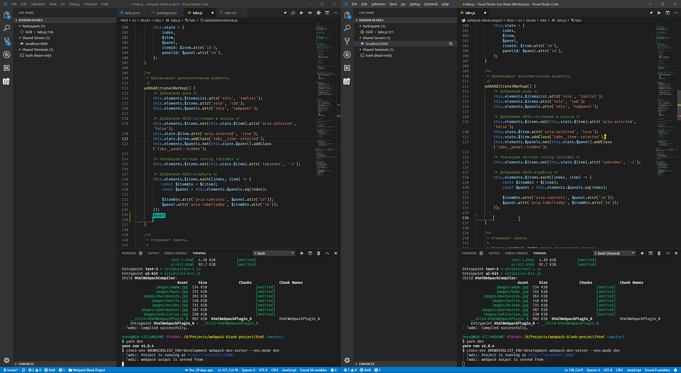Click JavaScript language mode in right status bar
Screen dimensions: 681x373
tap(633, 370)
